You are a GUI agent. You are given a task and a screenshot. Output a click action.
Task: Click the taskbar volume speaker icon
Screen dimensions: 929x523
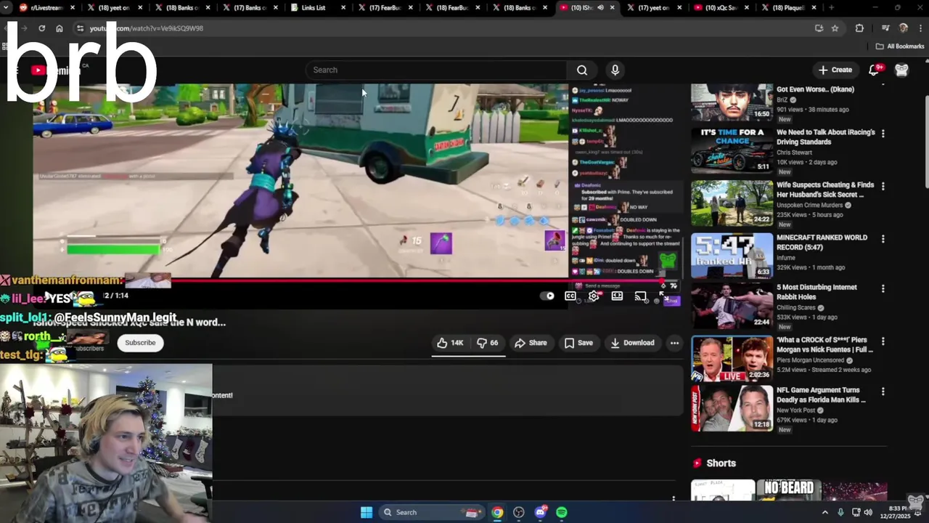(x=868, y=512)
